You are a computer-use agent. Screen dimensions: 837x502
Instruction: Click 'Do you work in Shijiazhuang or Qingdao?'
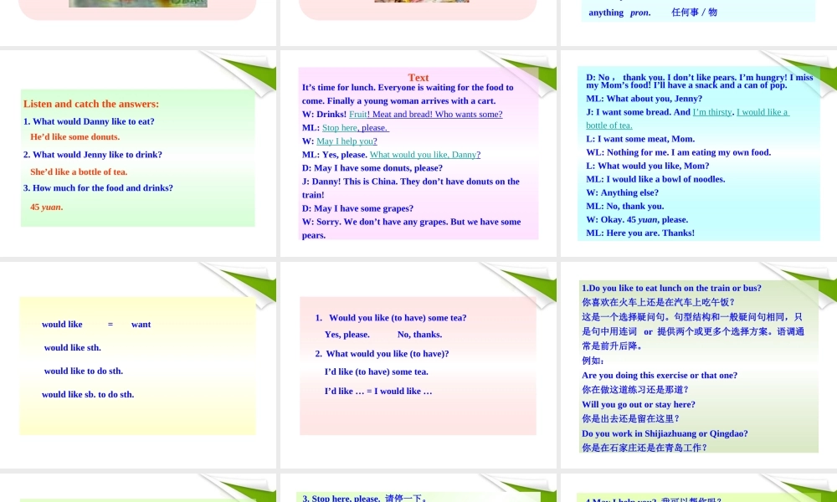pyautogui.click(x=665, y=433)
